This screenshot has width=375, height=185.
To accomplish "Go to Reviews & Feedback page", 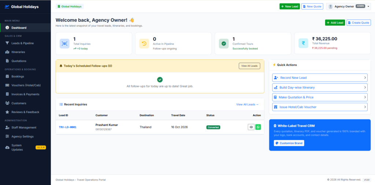I will [25, 112].
